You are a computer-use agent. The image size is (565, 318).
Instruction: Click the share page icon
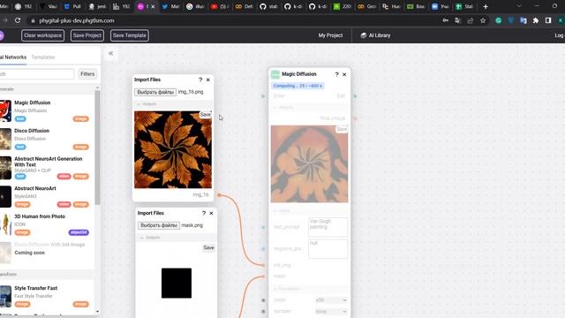[x=471, y=20]
